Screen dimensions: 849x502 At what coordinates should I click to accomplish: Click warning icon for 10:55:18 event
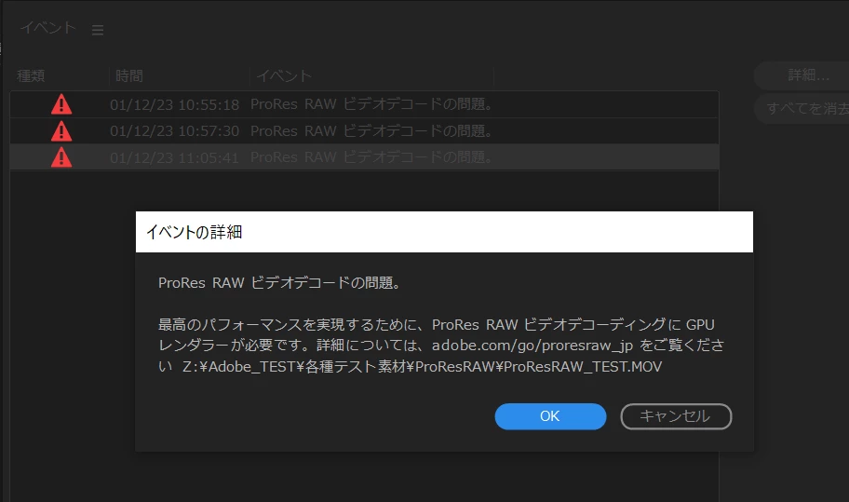click(x=61, y=104)
